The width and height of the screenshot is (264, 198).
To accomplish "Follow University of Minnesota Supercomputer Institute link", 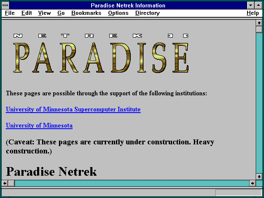I will click(x=73, y=109).
